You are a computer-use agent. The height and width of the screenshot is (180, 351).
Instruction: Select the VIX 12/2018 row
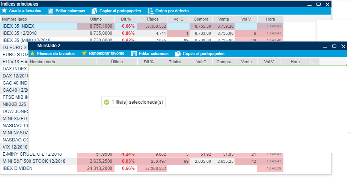[x=15, y=147]
